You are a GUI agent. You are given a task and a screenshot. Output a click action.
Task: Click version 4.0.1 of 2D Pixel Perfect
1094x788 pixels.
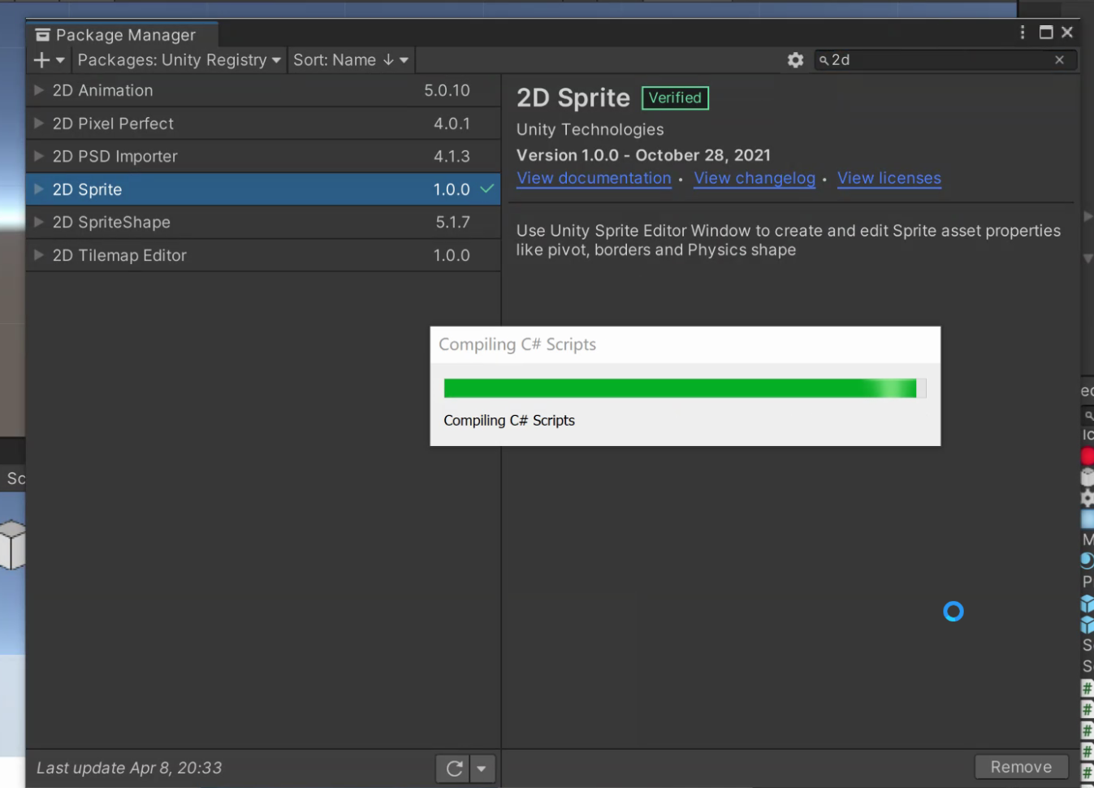click(452, 123)
